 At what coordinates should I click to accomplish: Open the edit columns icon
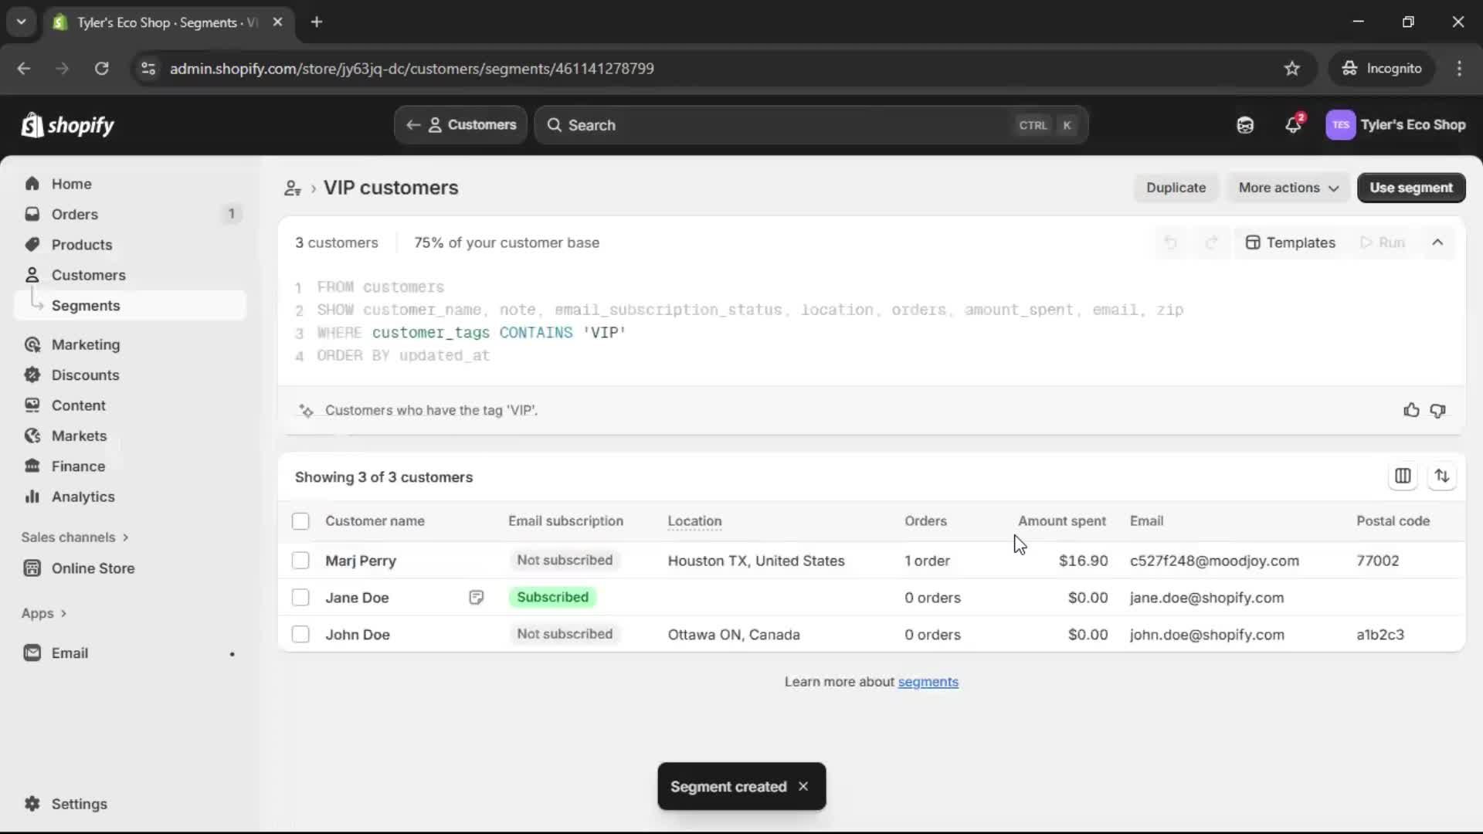[1403, 476]
